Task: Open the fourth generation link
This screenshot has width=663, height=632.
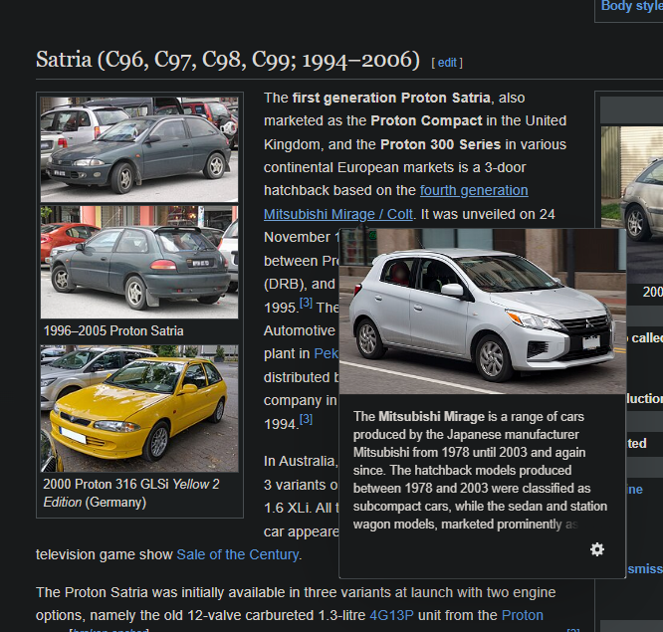Action: coord(474,190)
